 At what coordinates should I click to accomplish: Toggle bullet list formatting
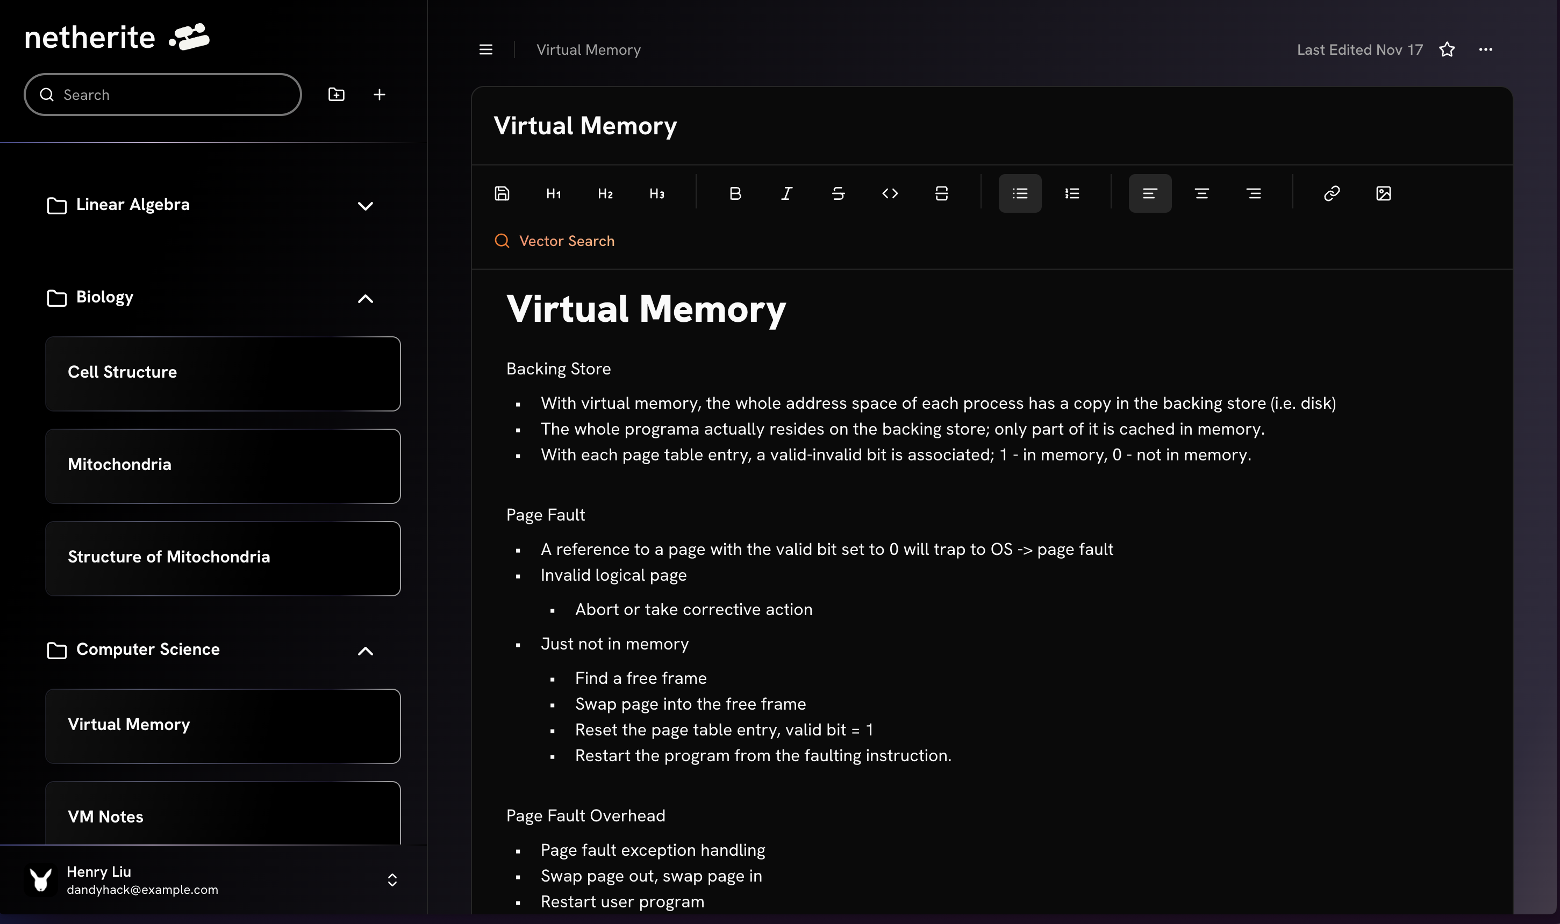[1020, 193]
